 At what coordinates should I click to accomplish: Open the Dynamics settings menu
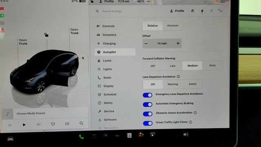[106, 35]
